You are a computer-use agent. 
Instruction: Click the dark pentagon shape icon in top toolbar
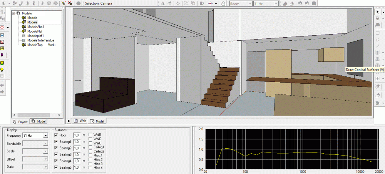(x=285, y=3)
